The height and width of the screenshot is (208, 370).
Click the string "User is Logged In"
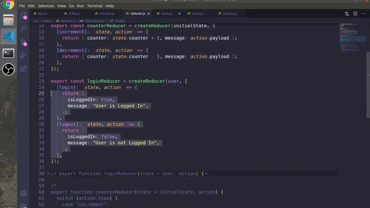coord(119,106)
